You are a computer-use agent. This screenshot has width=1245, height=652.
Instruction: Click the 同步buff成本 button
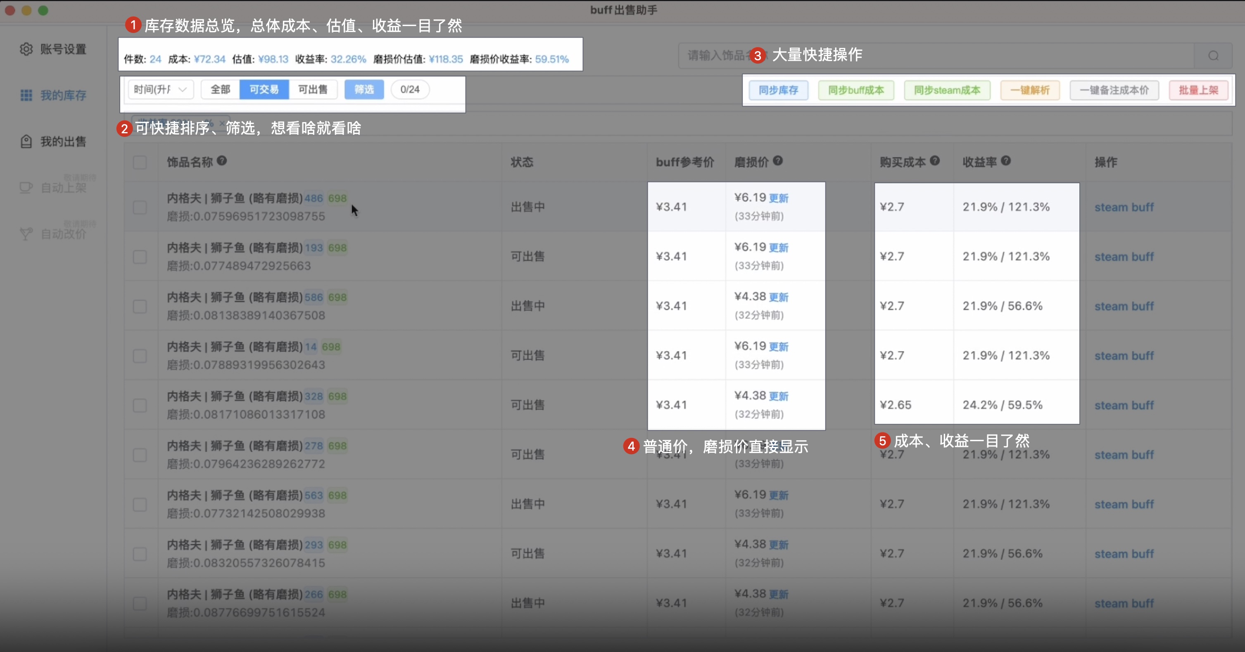click(x=856, y=90)
